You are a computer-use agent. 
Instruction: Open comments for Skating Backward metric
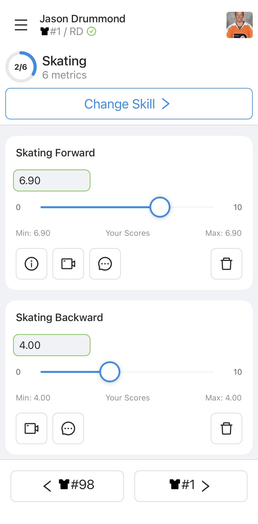[x=68, y=428]
